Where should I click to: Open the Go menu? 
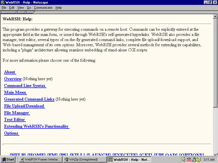point(29,8)
